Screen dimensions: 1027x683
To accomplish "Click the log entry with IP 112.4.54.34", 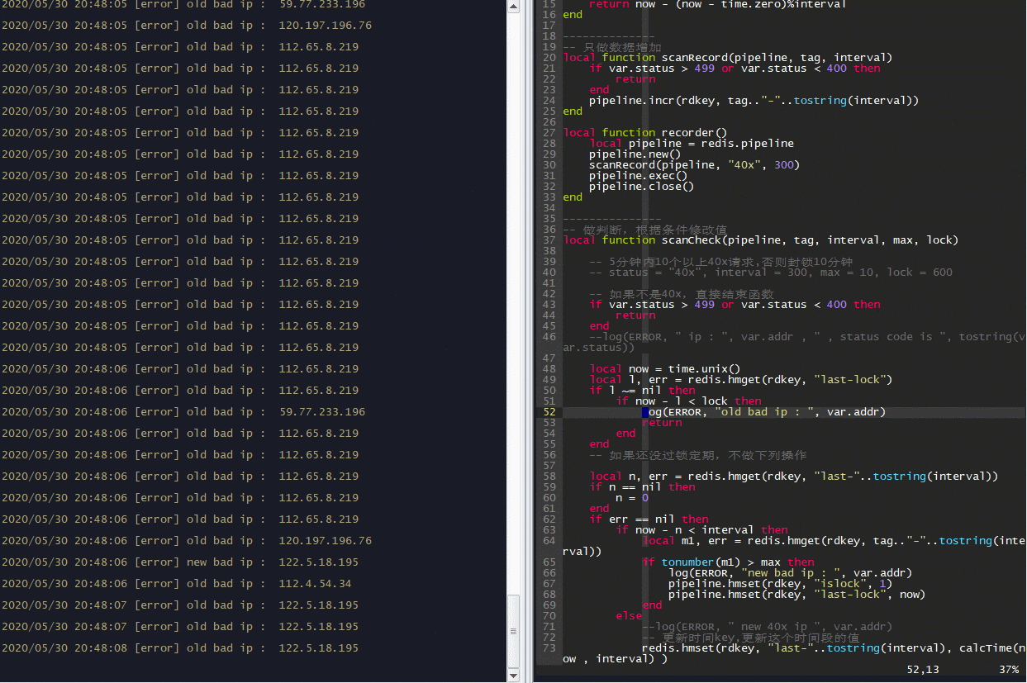I will tap(177, 584).
